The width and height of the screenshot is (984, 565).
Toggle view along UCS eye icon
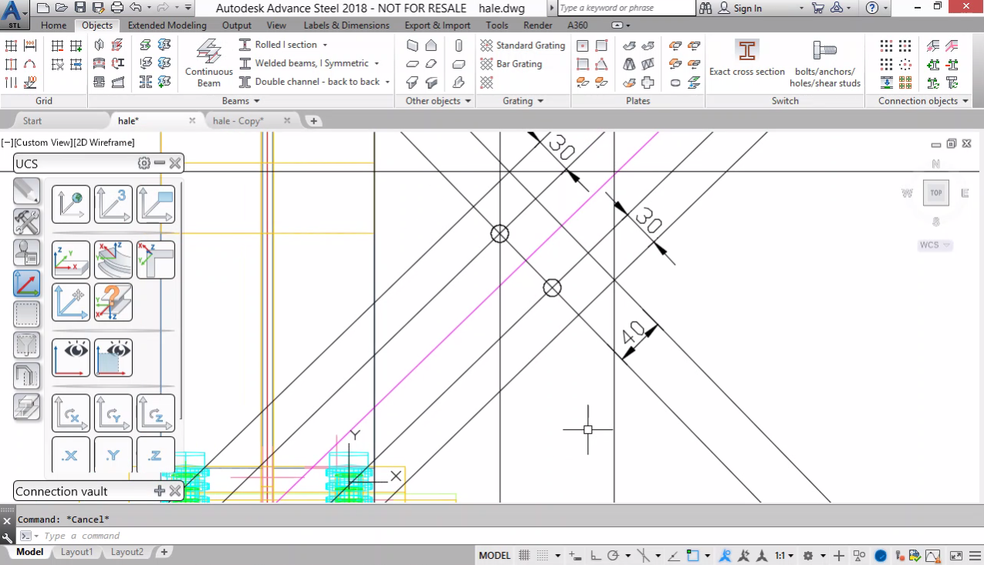pyautogui.click(x=71, y=357)
